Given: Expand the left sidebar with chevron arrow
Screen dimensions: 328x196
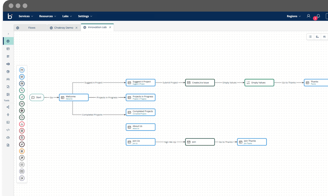Looking at the screenshot, I should coord(8,34).
